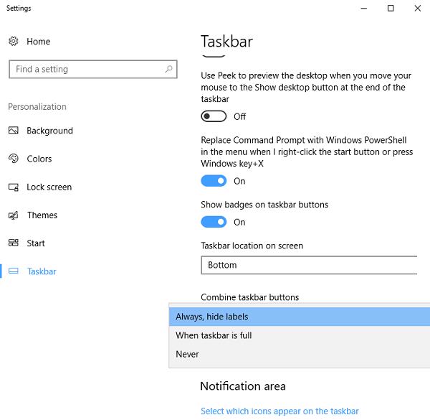Open the Home page label
This screenshot has width=430, height=420.
[x=39, y=42]
